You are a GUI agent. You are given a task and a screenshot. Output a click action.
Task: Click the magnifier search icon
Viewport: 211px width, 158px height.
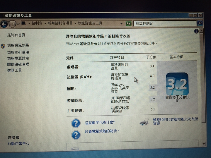click(200, 23)
